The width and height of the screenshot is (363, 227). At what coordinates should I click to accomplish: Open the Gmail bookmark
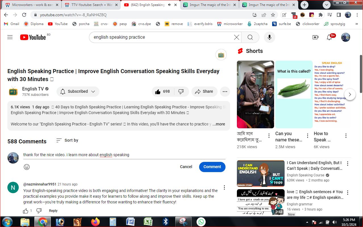[x=11, y=24]
